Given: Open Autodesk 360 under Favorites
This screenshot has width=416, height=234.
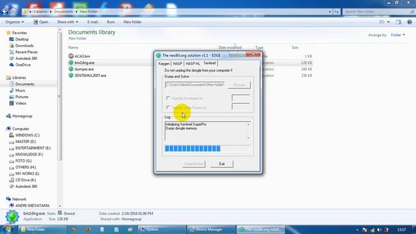Looking at the screenshot, I should coord(26,58).
